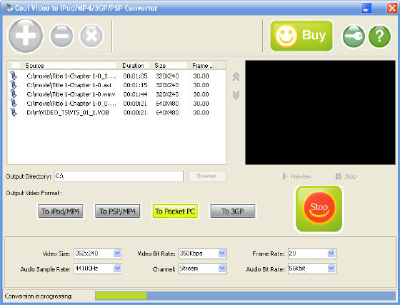Open the Frame Rate dropdown
400x305 pixels.
tap(331, 254)
